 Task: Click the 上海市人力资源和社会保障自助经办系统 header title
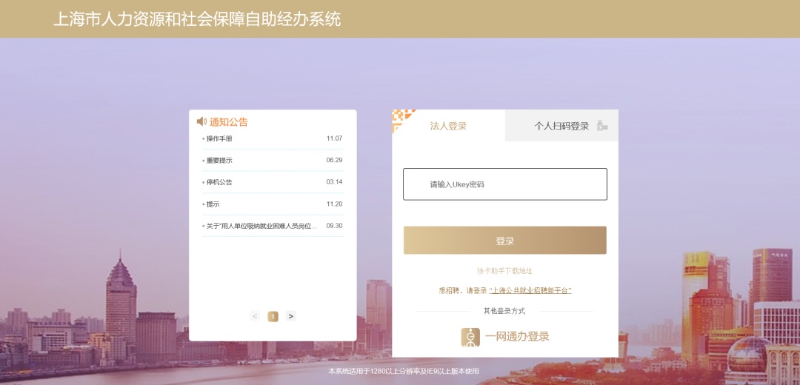tap(197, 19)
